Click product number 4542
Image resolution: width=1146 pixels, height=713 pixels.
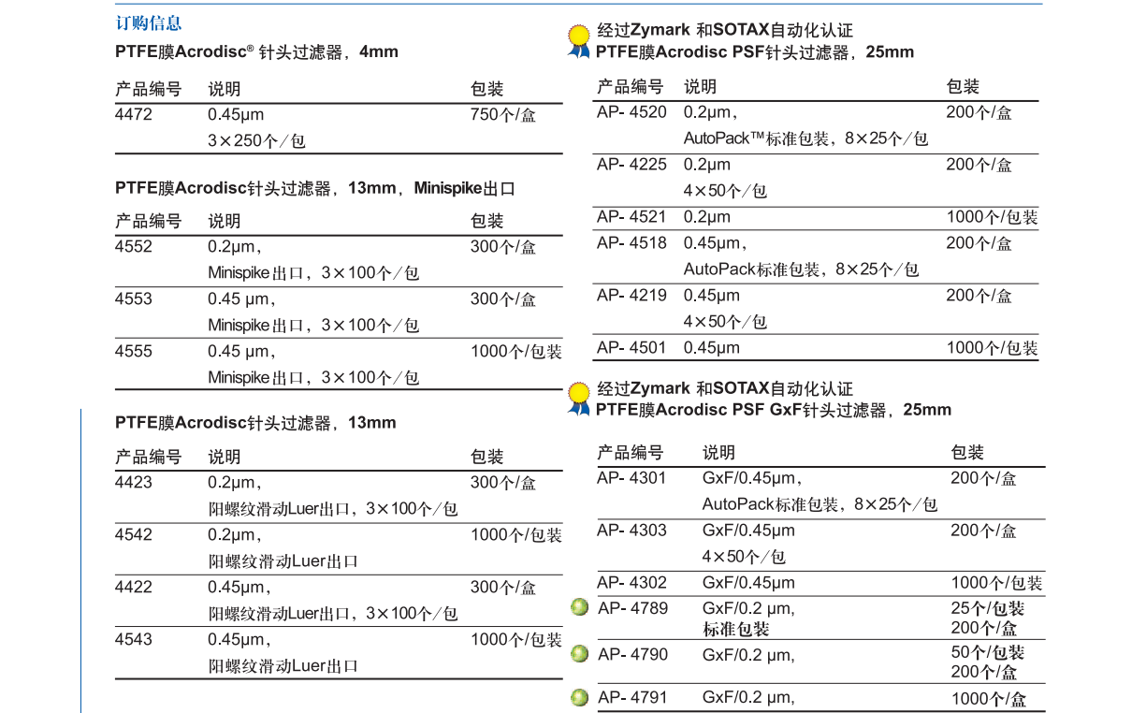pos(134,535)
